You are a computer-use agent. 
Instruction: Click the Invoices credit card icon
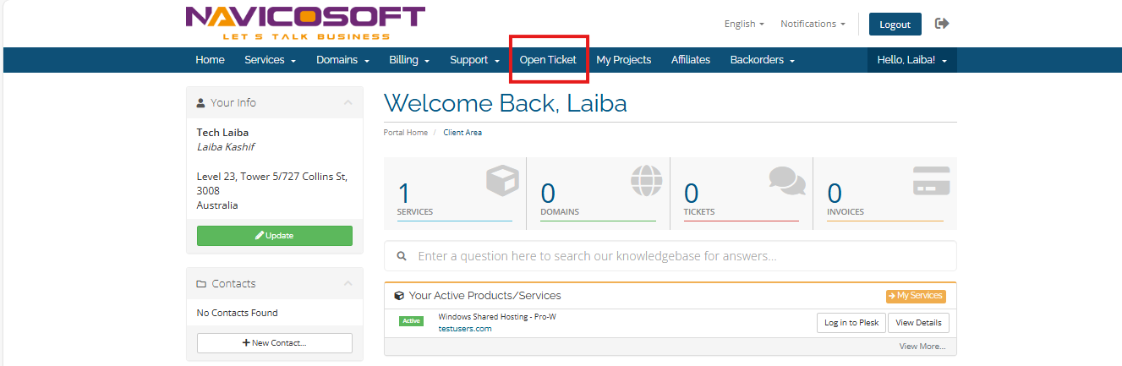coord(931,181)
